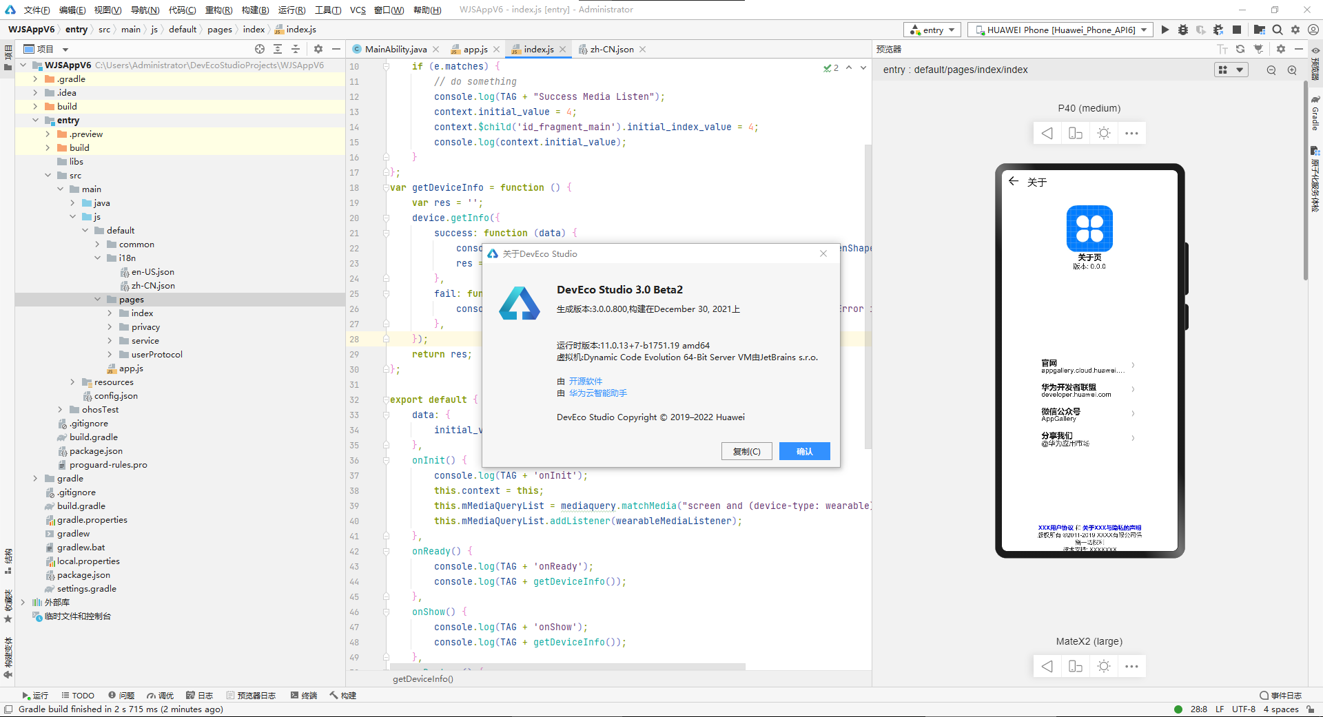Open Search Everywhere magnifier in toolbar
The image size is (1323, 717).
coord(1278,30)
